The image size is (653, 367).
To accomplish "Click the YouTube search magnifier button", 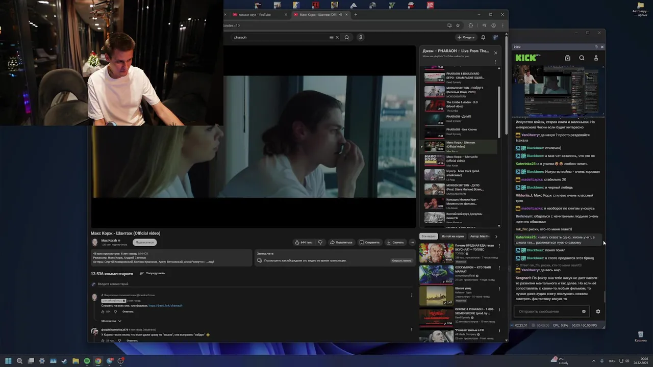I will (x=347, y=37).
